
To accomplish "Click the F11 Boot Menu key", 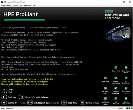I will (x=64, y=103).
